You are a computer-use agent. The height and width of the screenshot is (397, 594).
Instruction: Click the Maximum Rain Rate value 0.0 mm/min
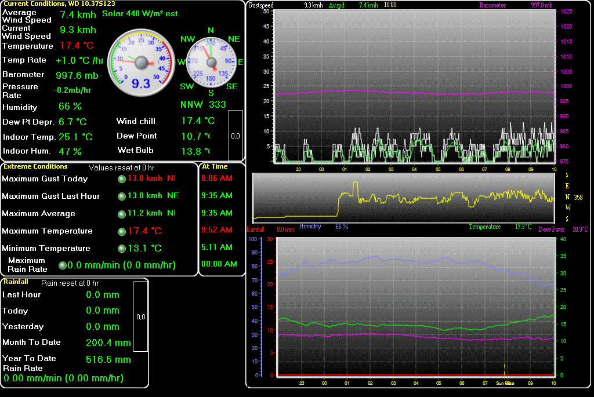pyautogui.click(x=122, y=265)
